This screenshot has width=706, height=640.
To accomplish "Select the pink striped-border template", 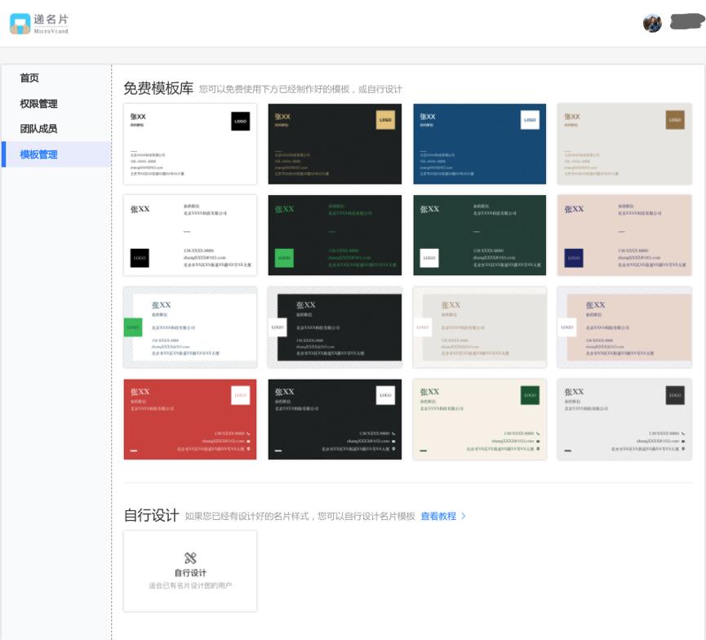I will 624,327.
